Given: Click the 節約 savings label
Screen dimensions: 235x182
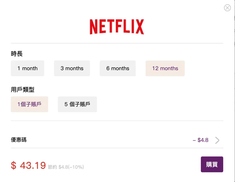Looking at the screenshot, I should 52,167.
